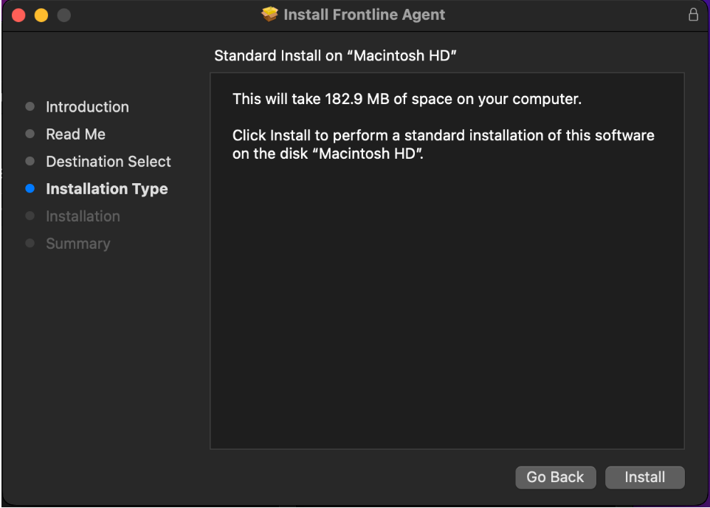
Task: Click the dimmed bullet beside Summary
Action: coord(30,244)
